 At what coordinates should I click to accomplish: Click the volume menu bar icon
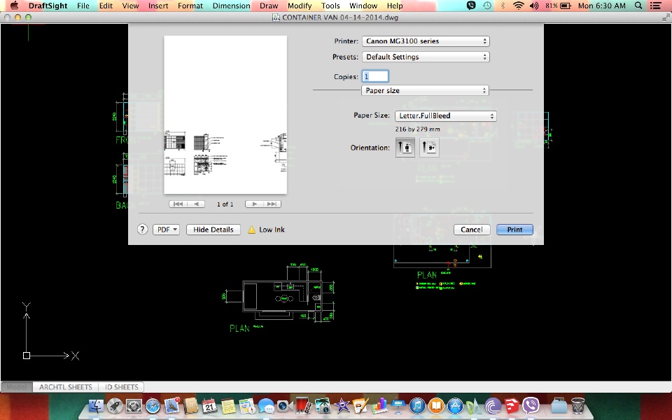click(x=534, y=6)
